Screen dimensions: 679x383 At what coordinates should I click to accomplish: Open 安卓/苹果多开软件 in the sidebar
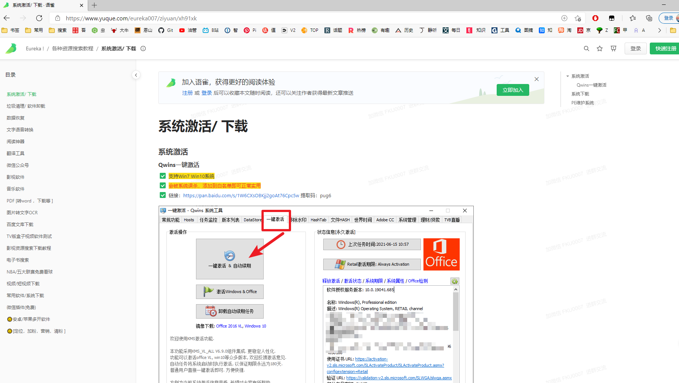click(28, 319)
